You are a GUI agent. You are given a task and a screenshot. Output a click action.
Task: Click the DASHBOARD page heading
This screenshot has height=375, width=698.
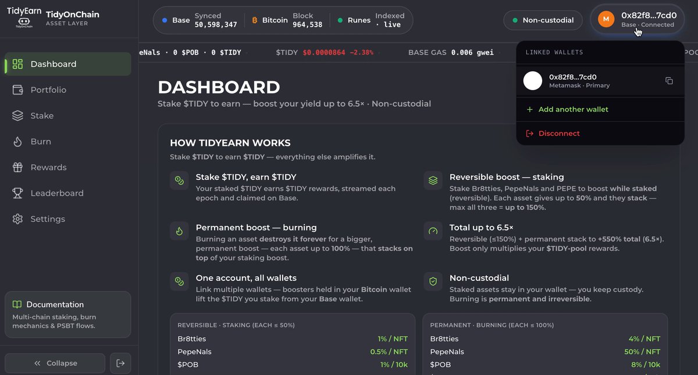tap(219, 88)
